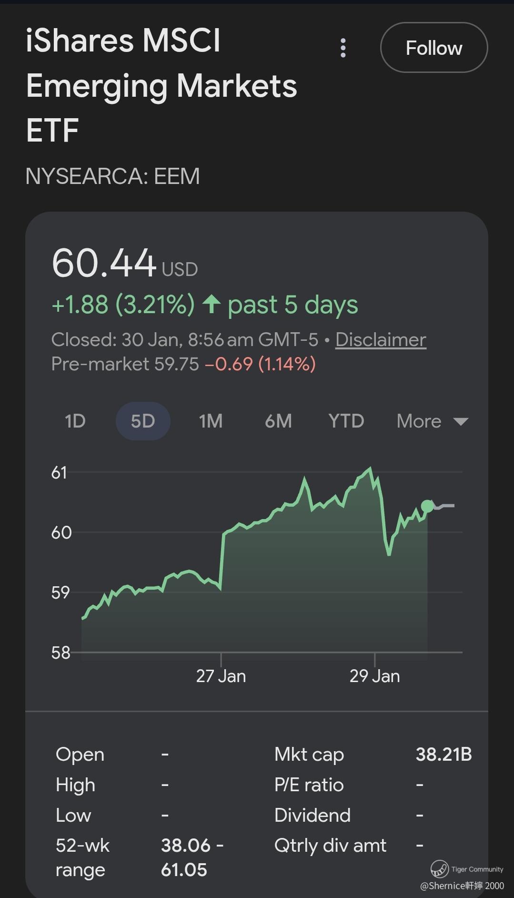Click the NYSEARCA: EEM ticker text

coord(112,176)
